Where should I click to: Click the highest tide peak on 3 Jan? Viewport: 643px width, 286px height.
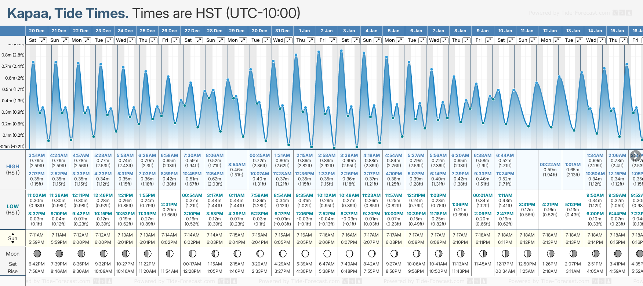pos(342,51)
